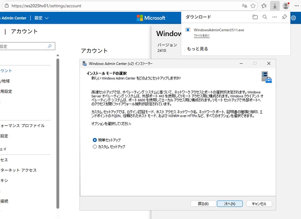Select 設定 item below パフォーマンス プロファイル
Image resolution: width=301 pixels, height=219 pixels.
[4, 136]
